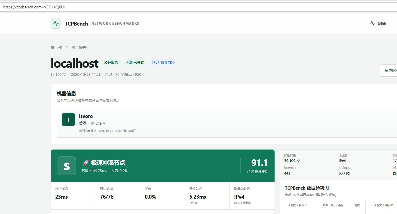Click the TCPBench pulse logo icon
Viewport: 397px width, 214px height.
[56, 24]
